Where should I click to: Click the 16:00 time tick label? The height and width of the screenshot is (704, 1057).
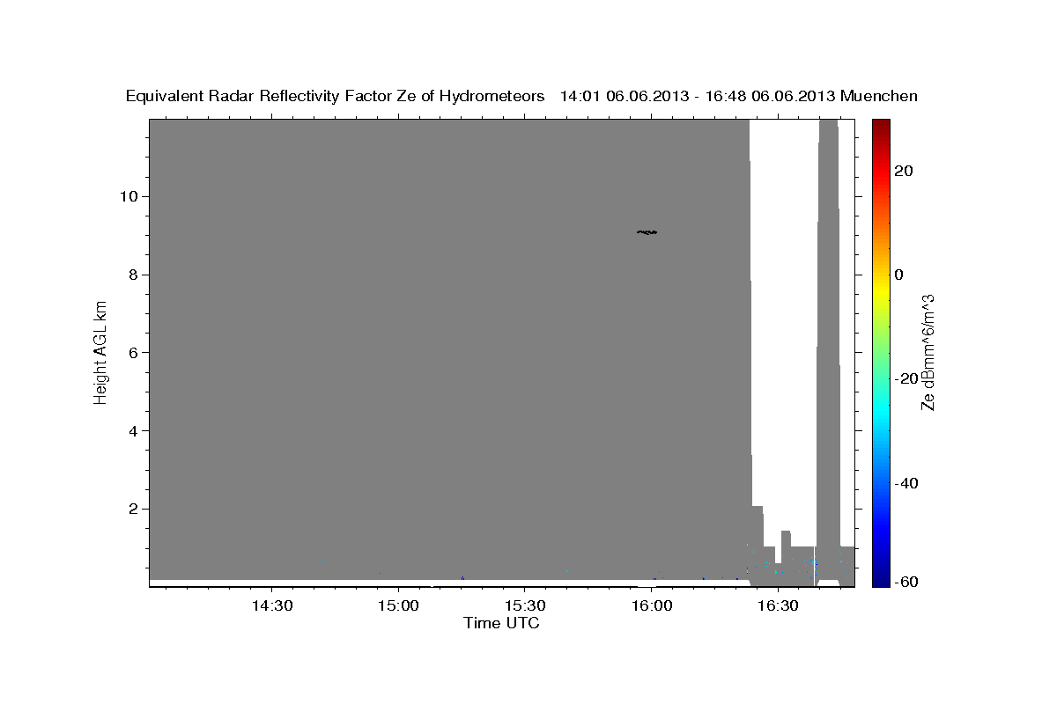[651, 606]
